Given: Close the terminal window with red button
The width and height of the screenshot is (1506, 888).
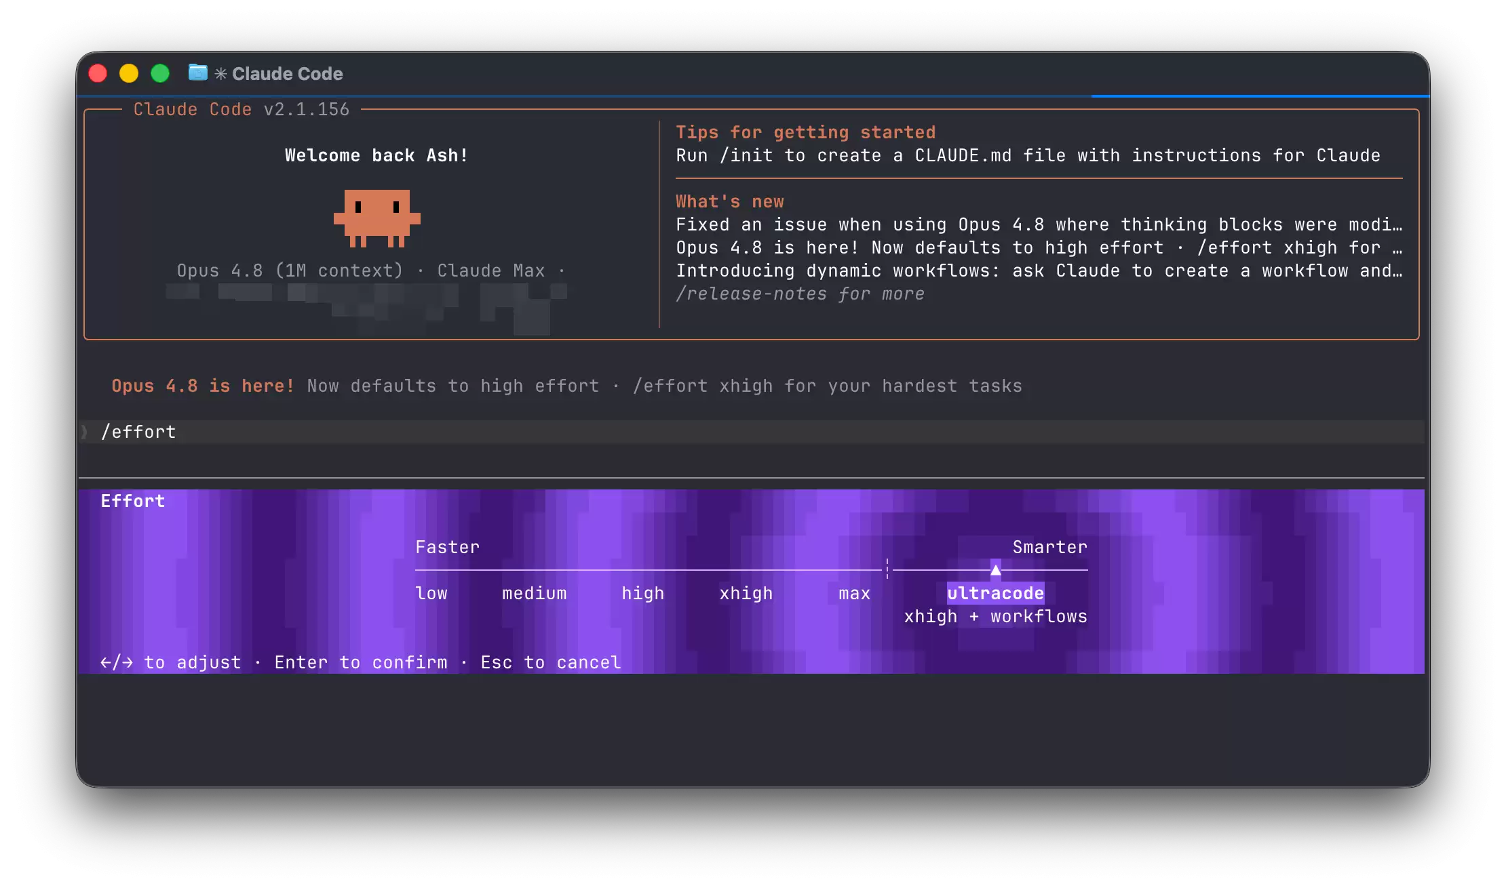Looking at the screenshot, I should (x=98, y=73).
